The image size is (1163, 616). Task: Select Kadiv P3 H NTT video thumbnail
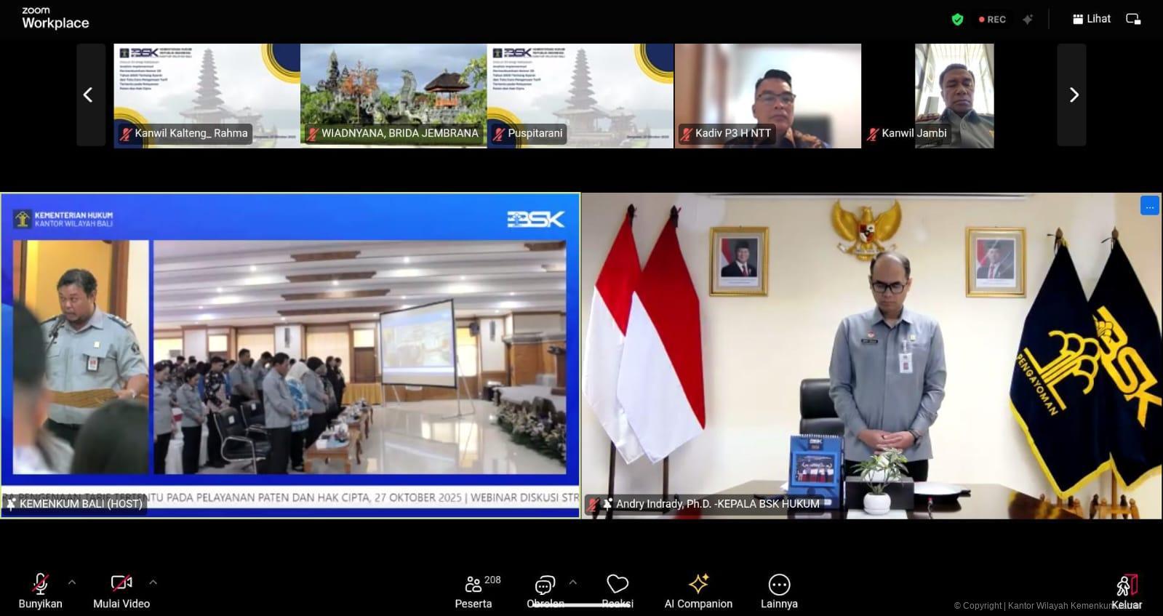coord(768,95)
